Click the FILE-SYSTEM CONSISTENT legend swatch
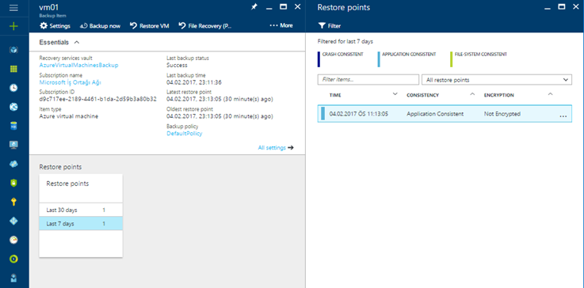The image size is (584, 288). pos(451,59)
